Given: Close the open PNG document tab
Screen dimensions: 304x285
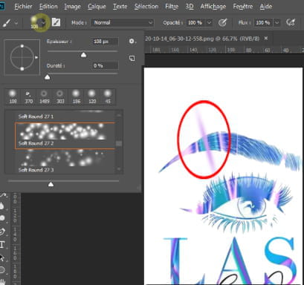Looking at the screenshot, I should (x=266, y=39).
